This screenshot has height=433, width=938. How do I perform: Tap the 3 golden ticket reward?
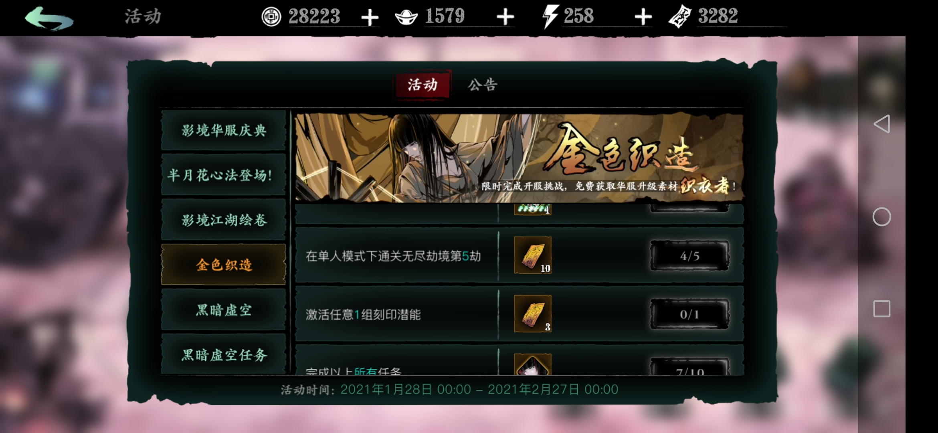tap(533, 314)
